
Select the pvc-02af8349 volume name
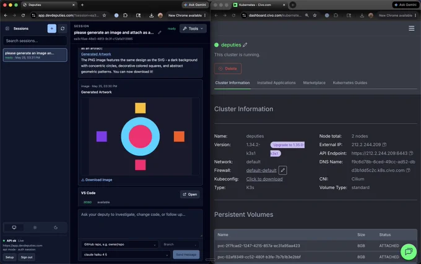point(259,257)
